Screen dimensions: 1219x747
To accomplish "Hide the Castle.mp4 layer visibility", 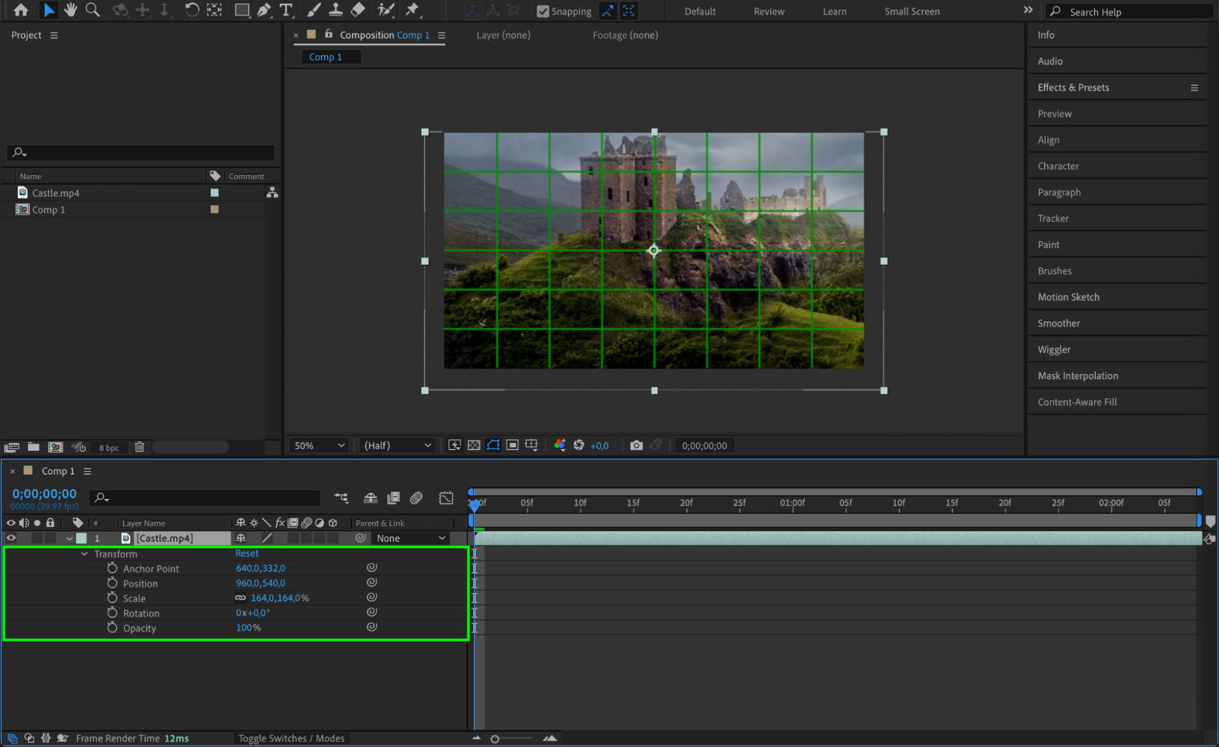I will [11, 538].
